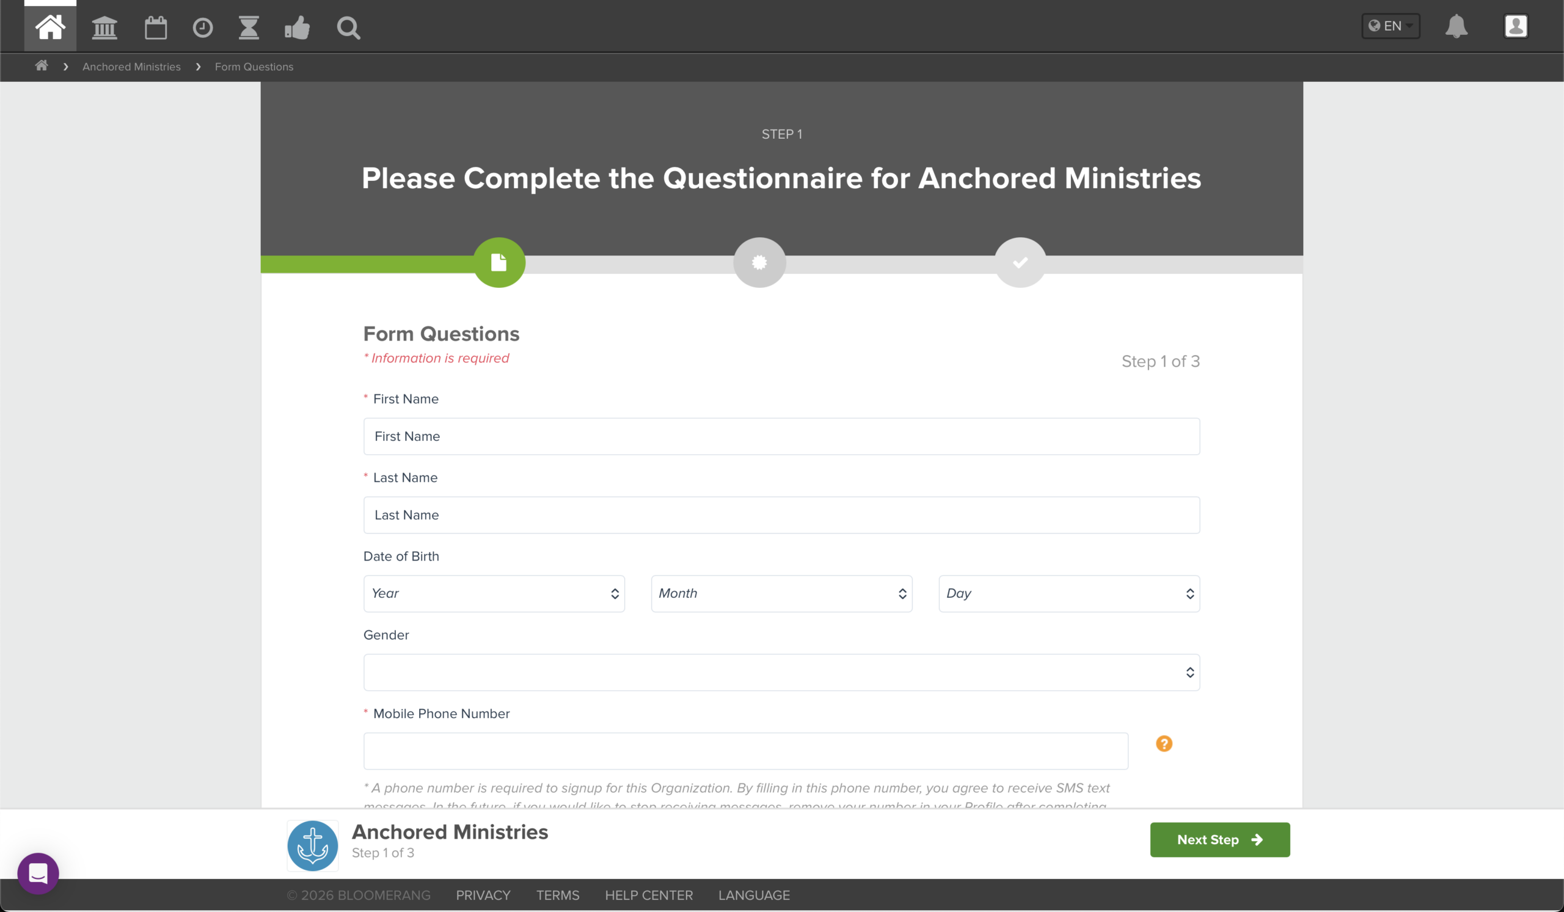Screen dimensions: 1564x912
Task: Open the Help Center footer link
Action: 649,895
